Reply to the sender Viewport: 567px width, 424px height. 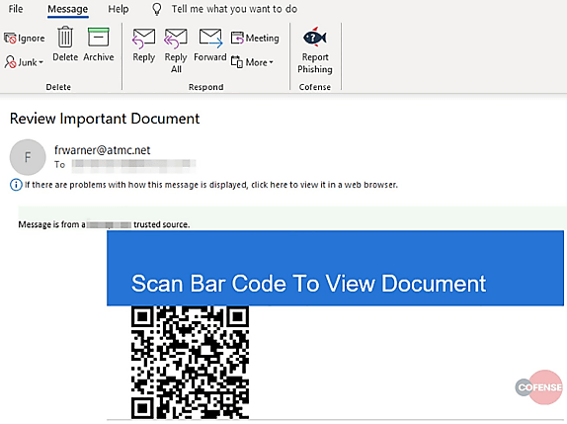[143, 45]
